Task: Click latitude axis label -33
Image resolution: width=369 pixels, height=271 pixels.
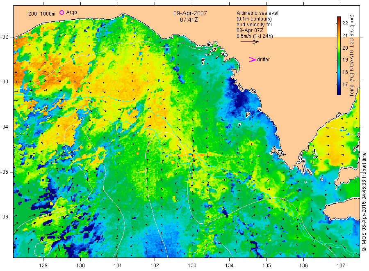Action: click(5, 82)
